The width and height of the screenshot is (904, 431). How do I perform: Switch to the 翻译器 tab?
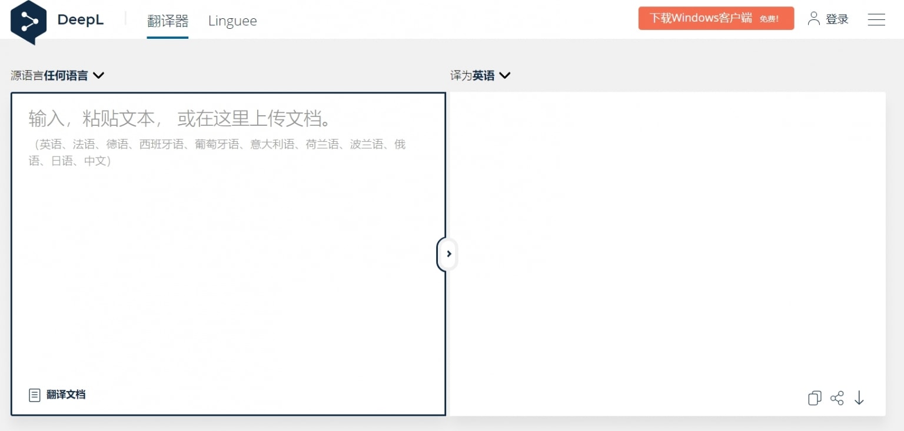pos(168,21)
